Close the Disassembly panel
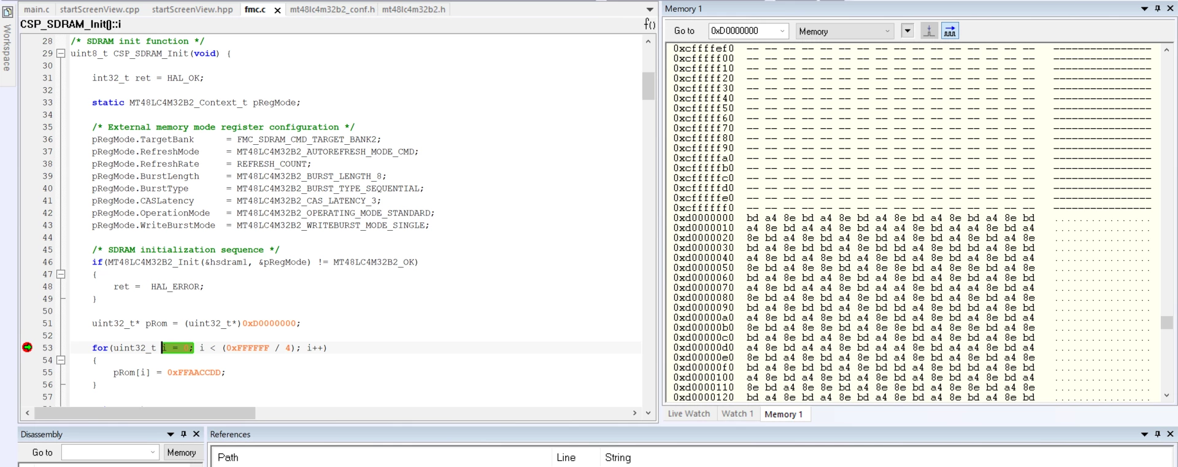1178x467 pixels. (x=196, y=434)
